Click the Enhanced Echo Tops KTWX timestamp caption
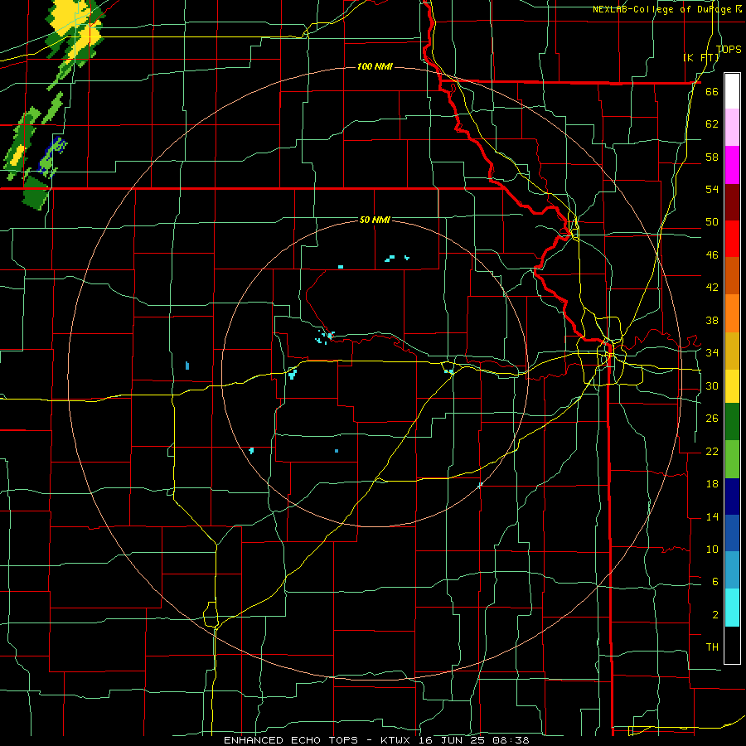 point(376,740)
